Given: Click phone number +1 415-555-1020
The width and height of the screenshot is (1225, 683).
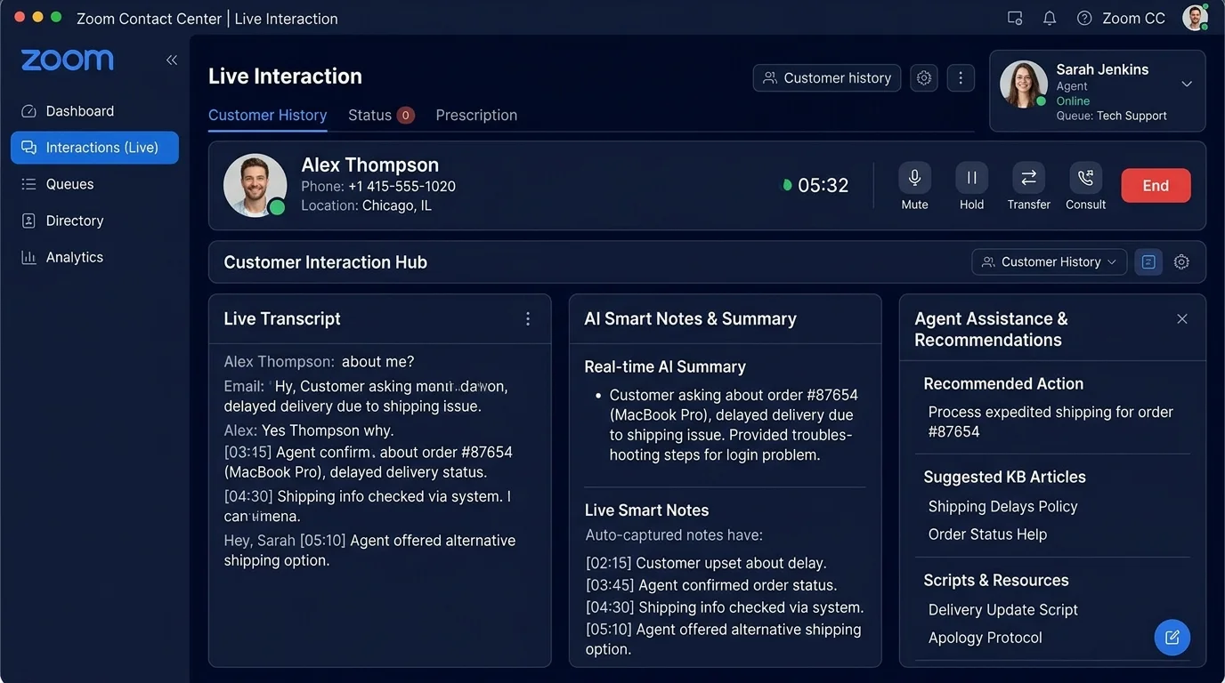Looking at the screenshot, I should (x=402, y=187).
